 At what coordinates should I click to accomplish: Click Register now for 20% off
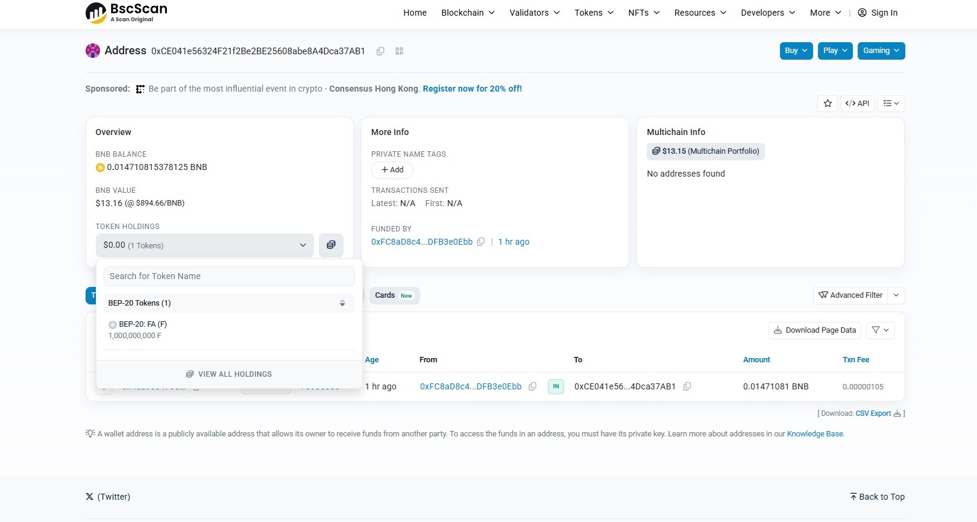pos(473,89)
